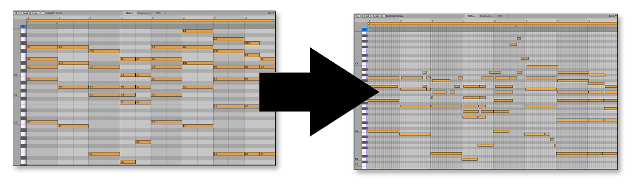Enable Highlight Scale checkbox in left editor
Screen dimensions: 639x192
(43, 13)
